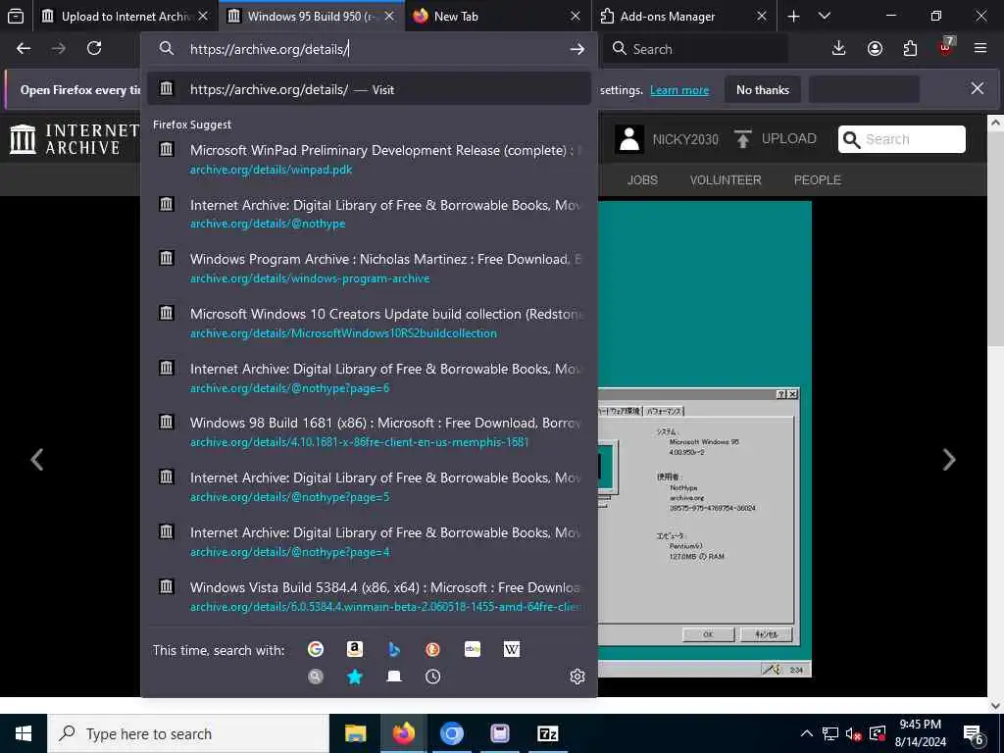This screenshot has width=1004, height=753.
Task: Search this time with Google
Action: click(x=315, y=649)
